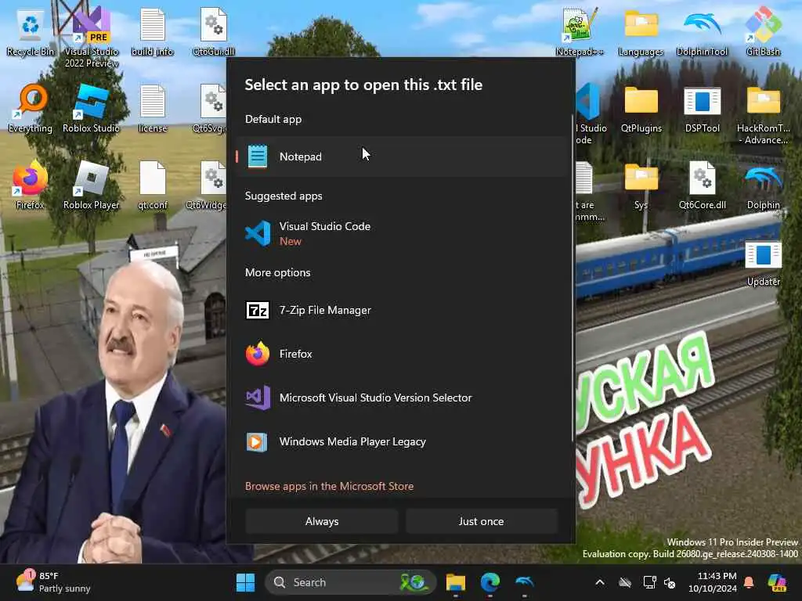This screenshot has height=601, width=802.
Task: Click the taskbar Search box
Action: (x=350, y=582)
